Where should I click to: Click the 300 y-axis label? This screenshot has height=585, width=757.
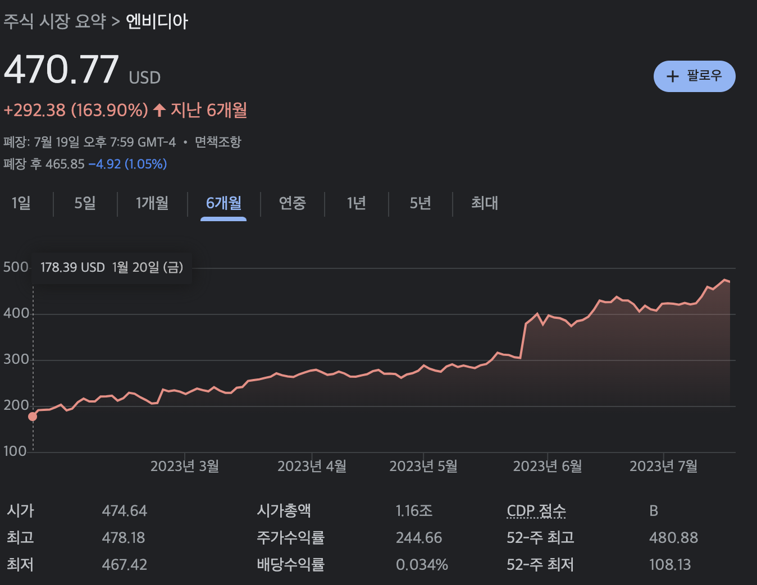16,359
